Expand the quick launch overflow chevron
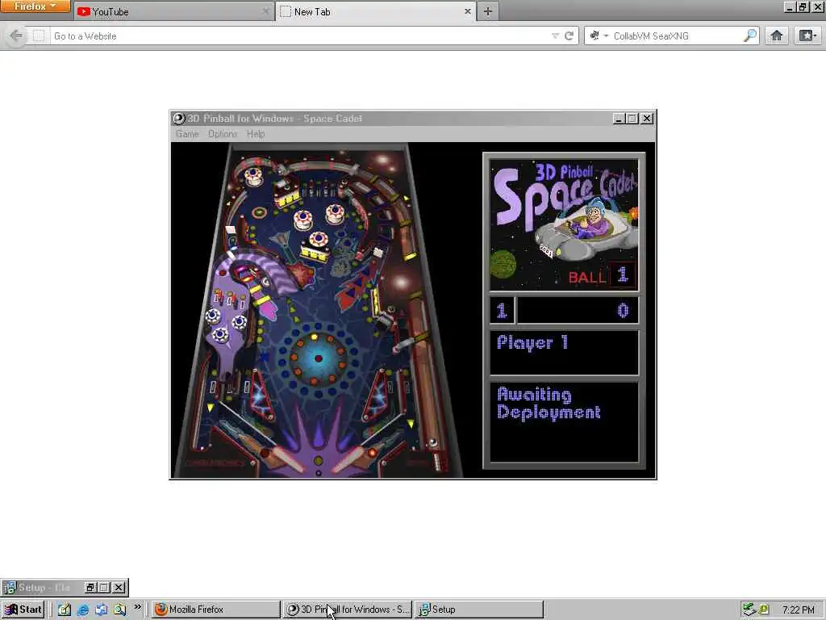826x620 pixels. point(137,607)
